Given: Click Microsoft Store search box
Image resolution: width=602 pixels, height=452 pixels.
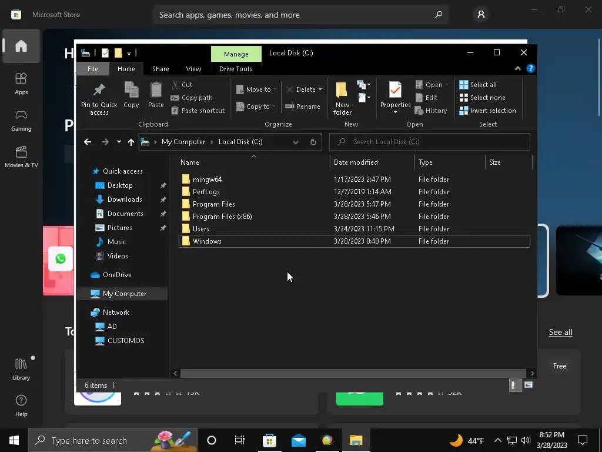Looking at the screenshot, I should [x=301, y=15].
